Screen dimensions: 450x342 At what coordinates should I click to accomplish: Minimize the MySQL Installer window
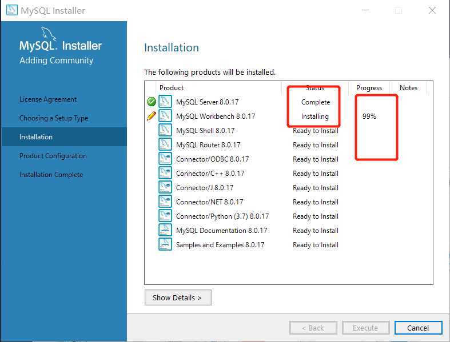tap(365, 10)
